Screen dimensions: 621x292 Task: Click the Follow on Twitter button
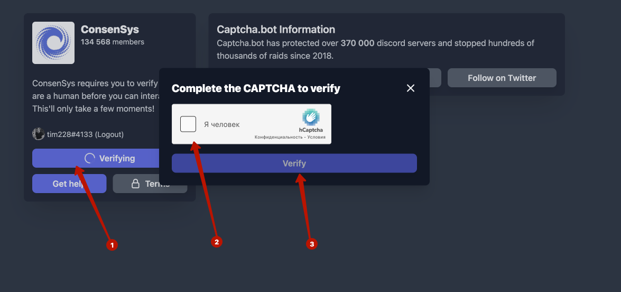point(502,78)
